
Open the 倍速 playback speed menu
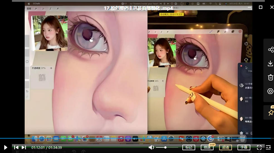pos(207,147)
